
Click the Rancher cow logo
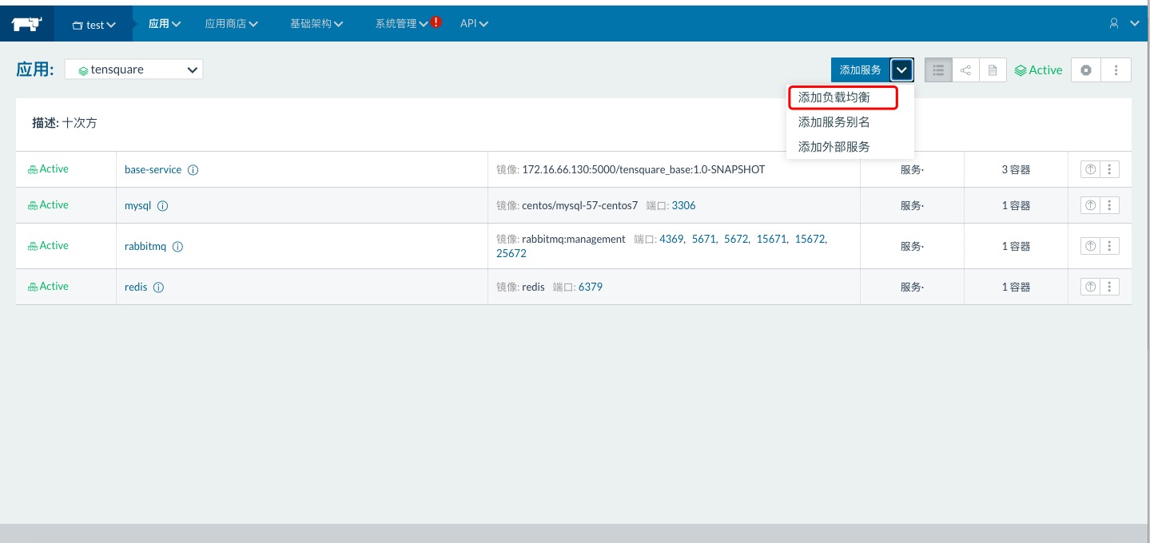pyautogui.click(x=26, y=24)
